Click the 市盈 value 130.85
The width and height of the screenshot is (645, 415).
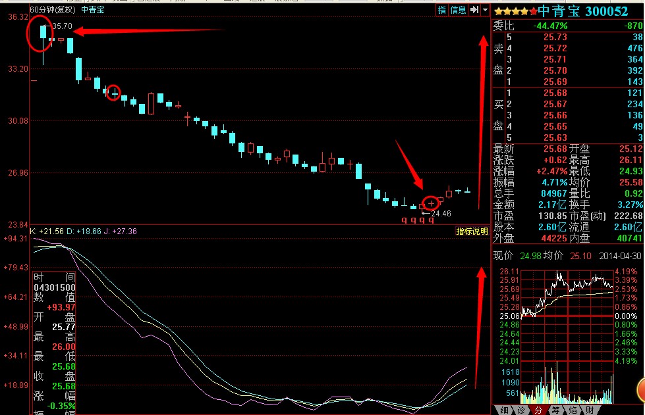pos(553,216)
